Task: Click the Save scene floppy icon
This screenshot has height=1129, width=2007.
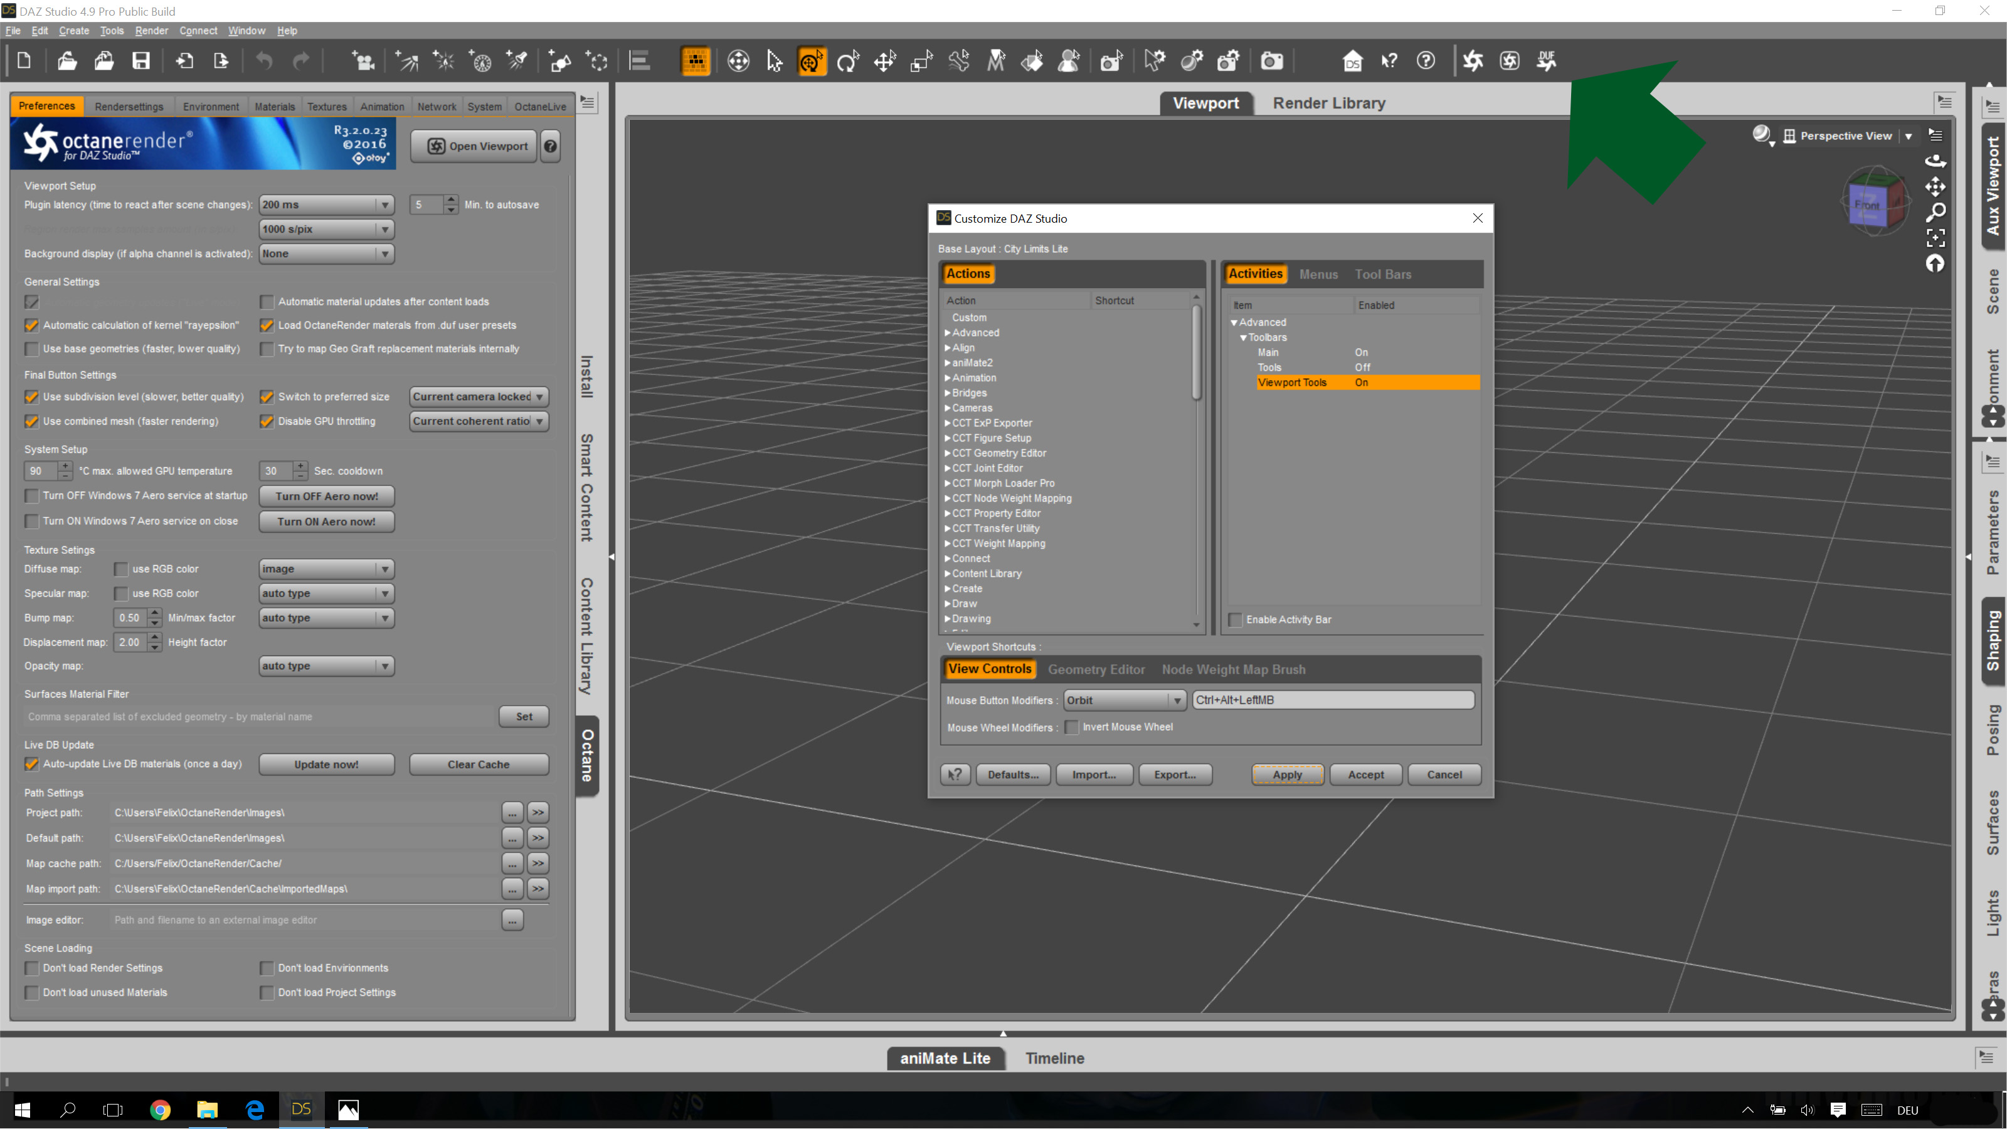Action: point(140,61)
